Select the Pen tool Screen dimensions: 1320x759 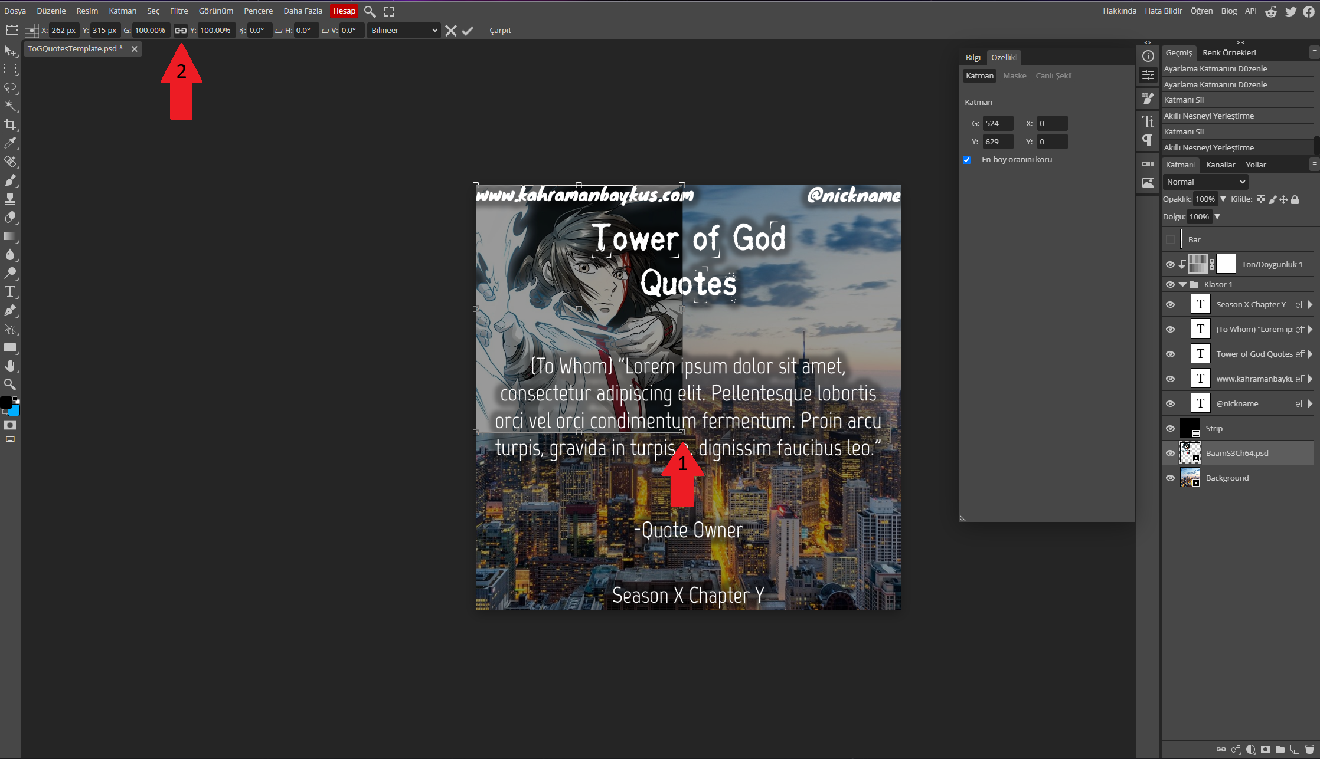tap(10, 310)
